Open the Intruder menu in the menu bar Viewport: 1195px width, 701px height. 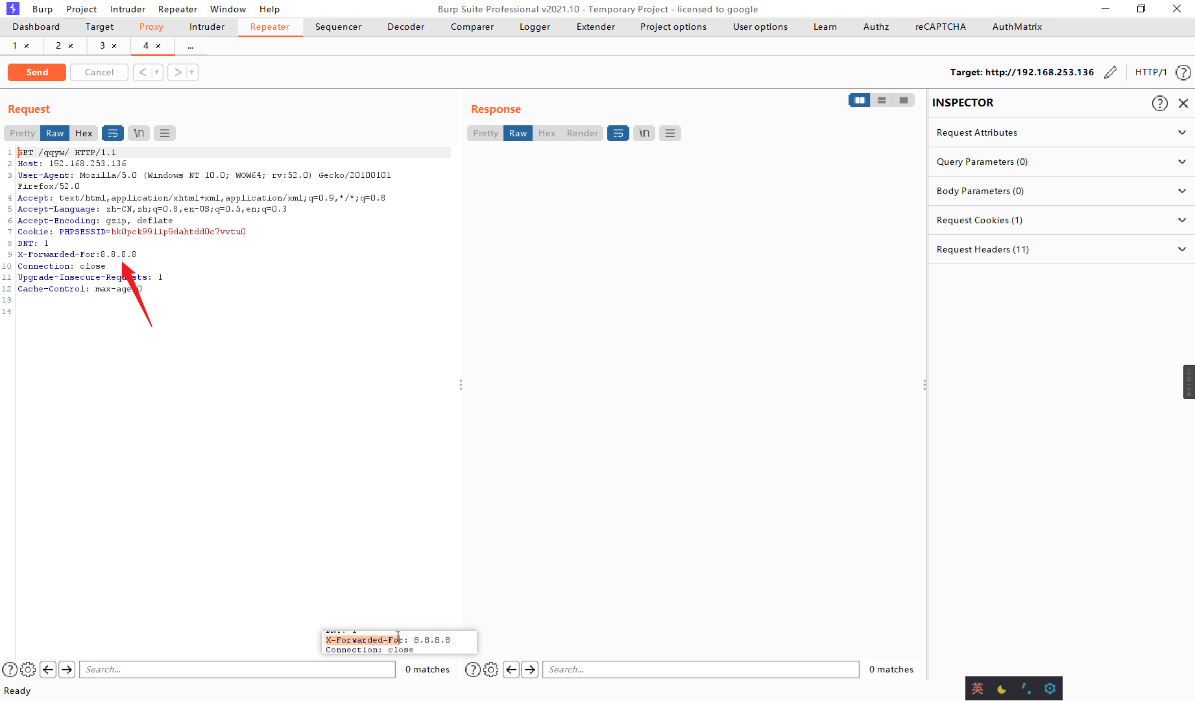(x=127, y=8)
